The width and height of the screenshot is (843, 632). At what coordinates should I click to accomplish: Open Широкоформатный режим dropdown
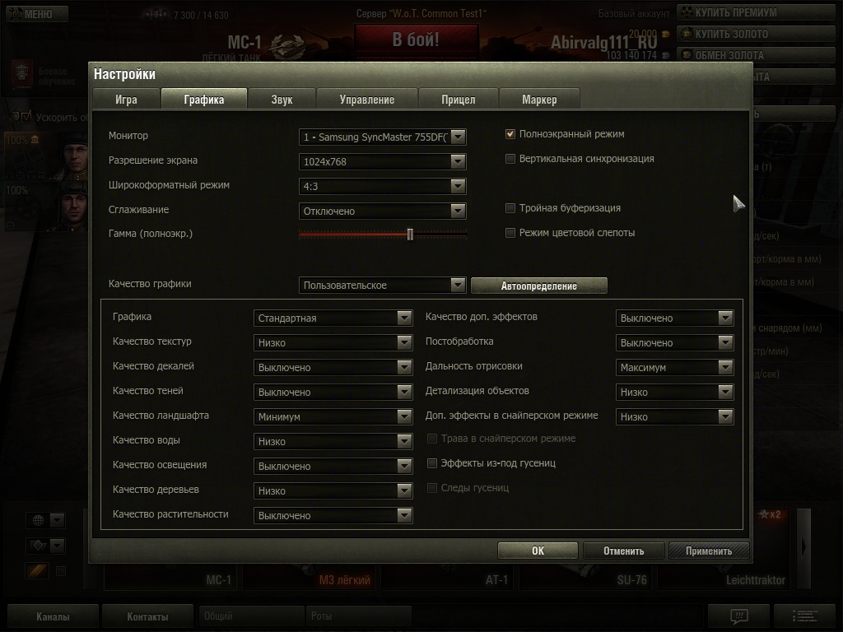pyautogui.click(x=382, y=187)
